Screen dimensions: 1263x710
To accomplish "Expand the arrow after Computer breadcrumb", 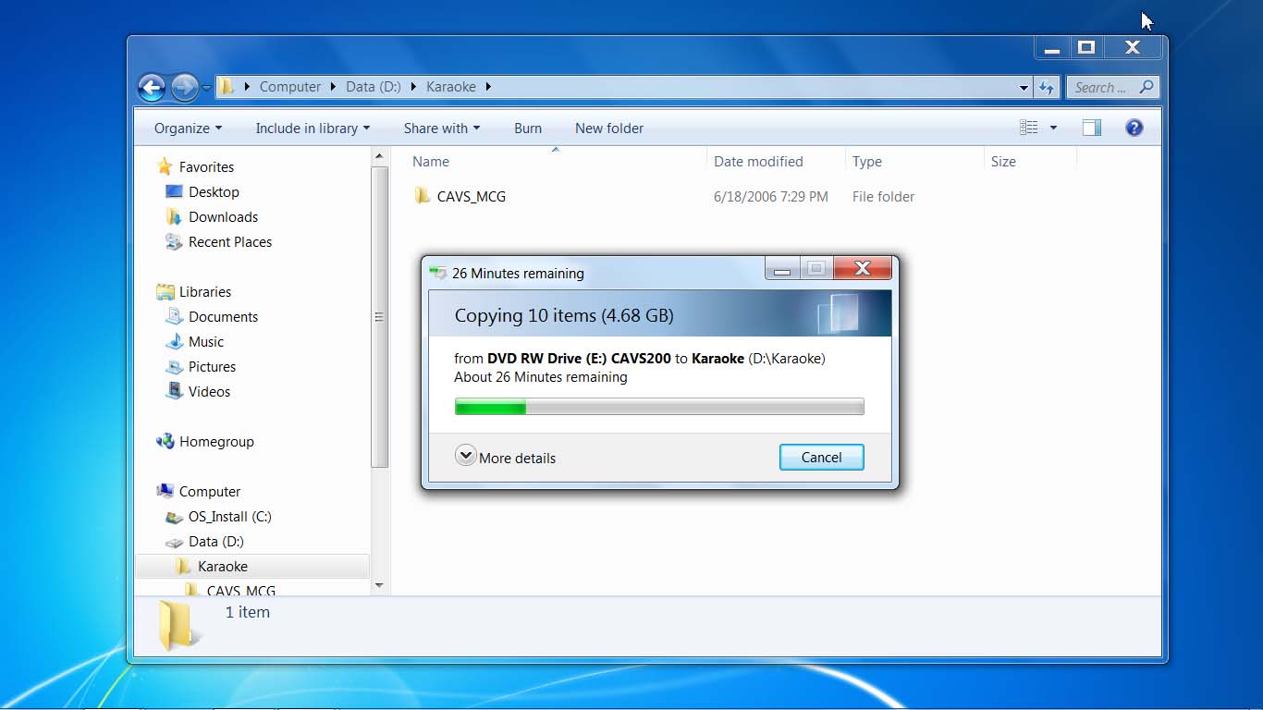I will point(334,87).
